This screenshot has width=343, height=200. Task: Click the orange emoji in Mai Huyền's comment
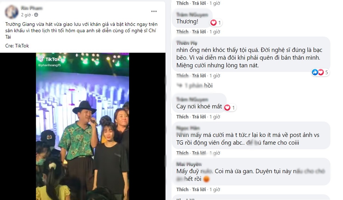coord(206,179)
